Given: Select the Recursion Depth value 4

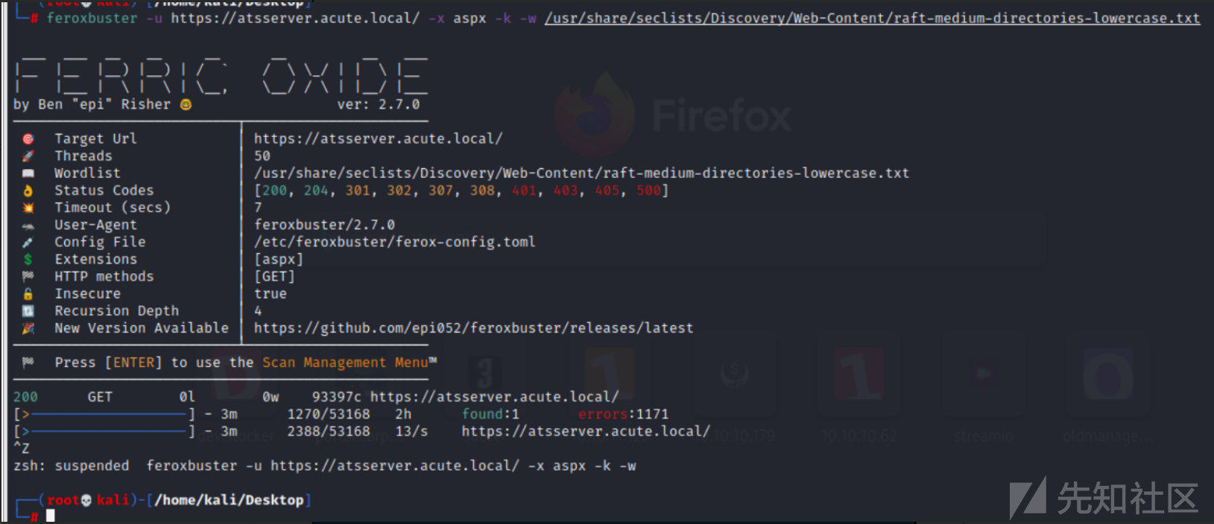Looking at the screenshot, I should [x=258, y=311].
